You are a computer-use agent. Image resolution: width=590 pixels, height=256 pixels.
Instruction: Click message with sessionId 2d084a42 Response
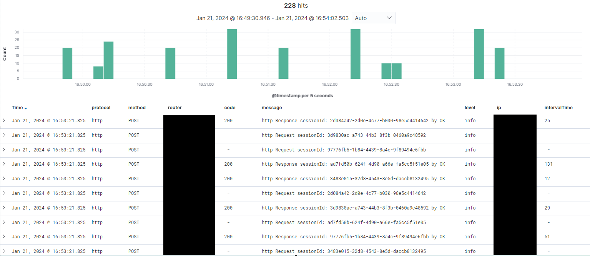(353, 121)
